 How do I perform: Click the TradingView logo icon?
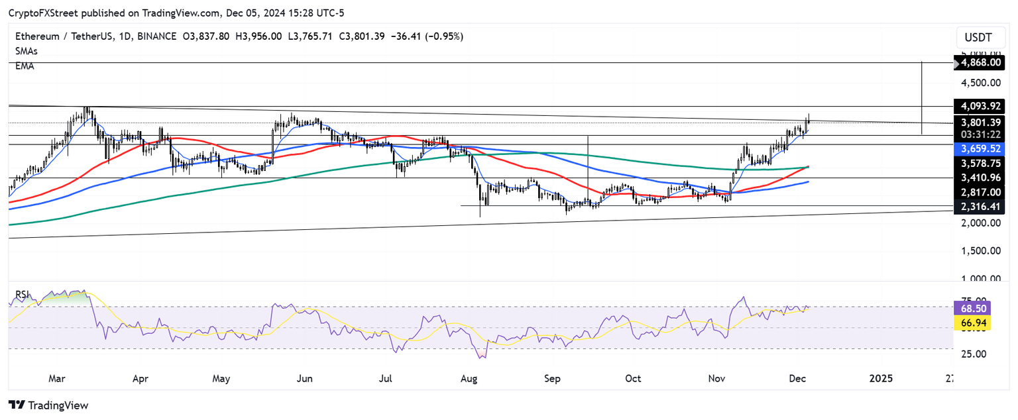18,405
